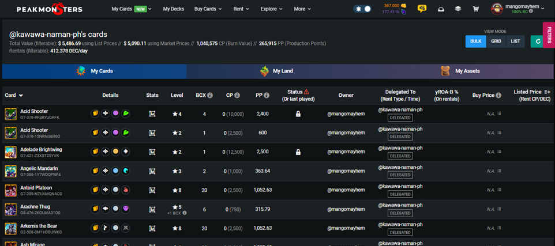Open the My Cards menu
The image size is (555, 246).
pos(132,9)
